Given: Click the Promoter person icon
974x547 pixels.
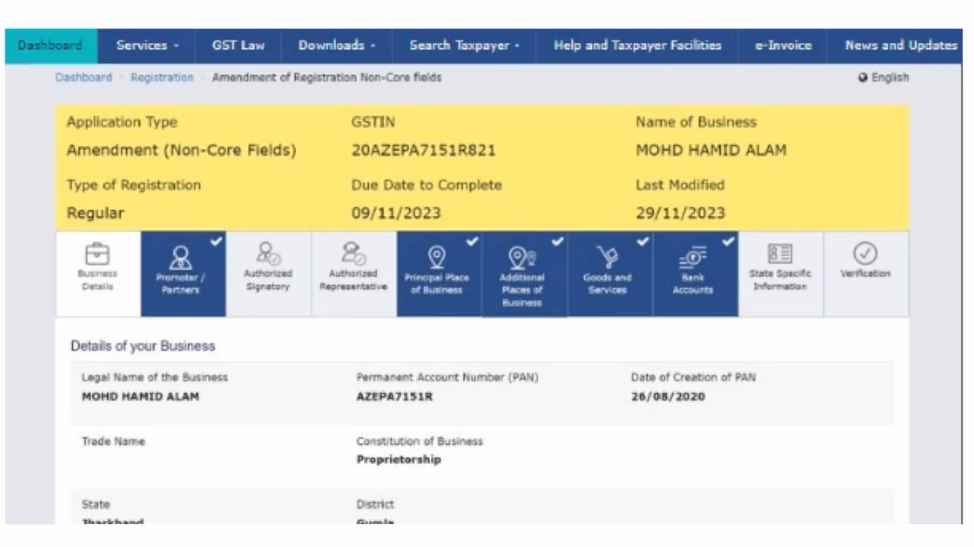Looking at the screenshot, I should (181, 258).
